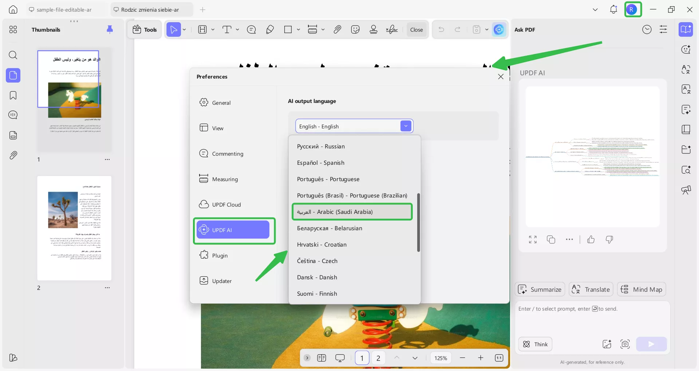Screen dimensions: 699x371
Task: Click the Mind Map button
Action: pos(641,289)
